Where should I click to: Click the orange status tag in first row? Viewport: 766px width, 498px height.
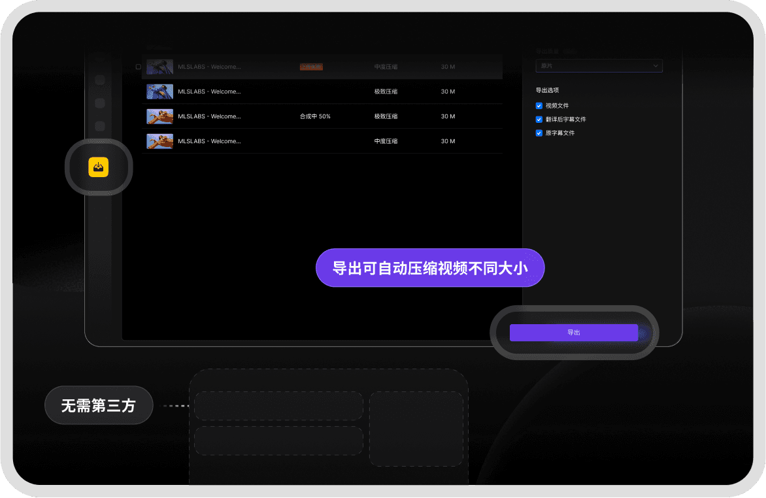tap(311, 67)
